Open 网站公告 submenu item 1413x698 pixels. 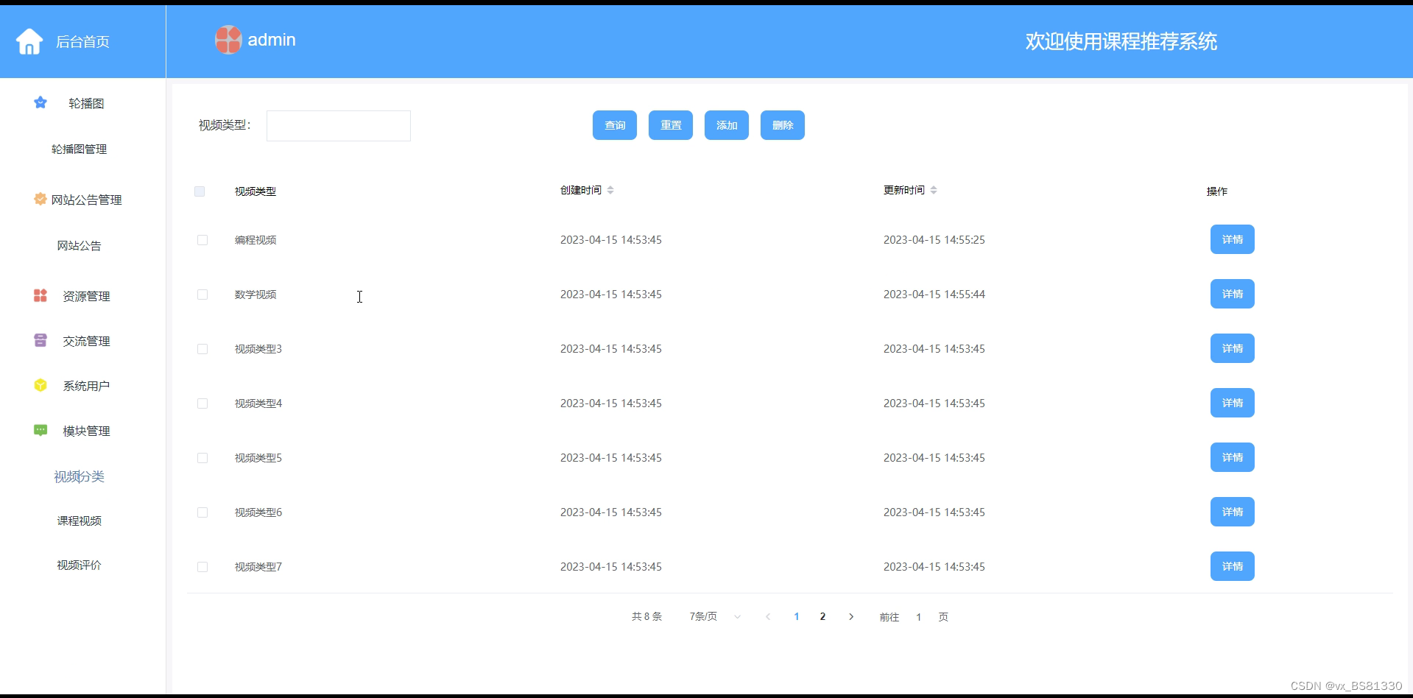(80, 245)
